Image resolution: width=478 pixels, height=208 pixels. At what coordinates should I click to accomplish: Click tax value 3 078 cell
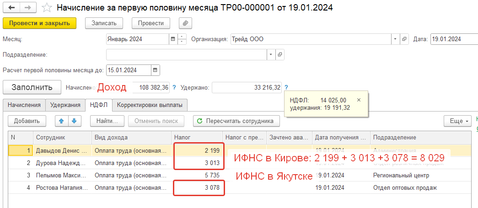coord(197,188)
